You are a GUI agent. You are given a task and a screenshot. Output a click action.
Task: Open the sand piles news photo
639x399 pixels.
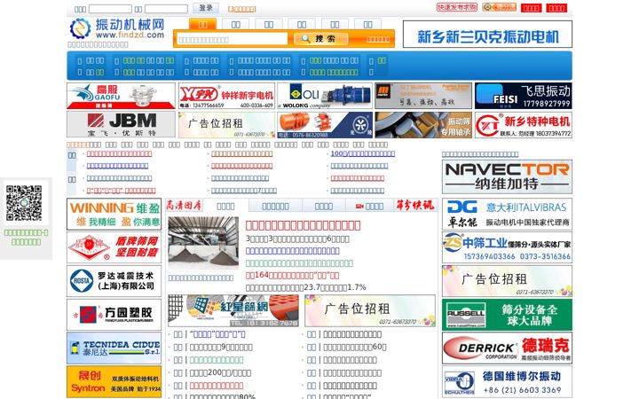pyautogui.click(x=203, y=242)
